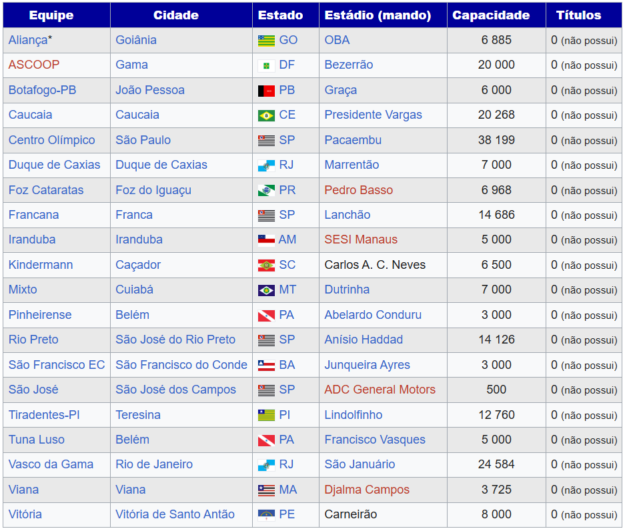Screen dimensions: 625x529
Task: Click the Maranhão flag icon beside MA
Action: [266, 490]
